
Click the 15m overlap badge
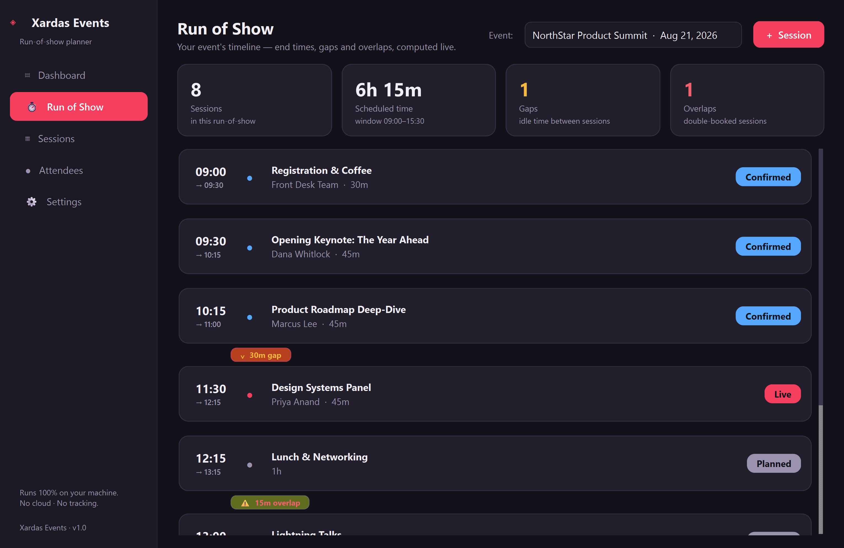(270, 503)
